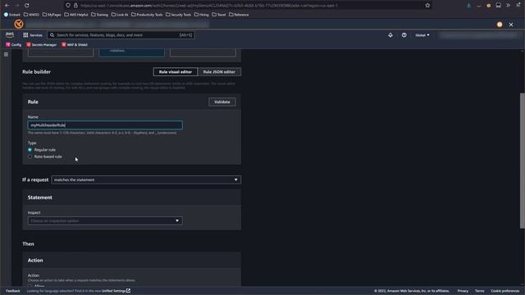Click the Feedback link in footer
This screenshot has width=525, height=295.
point(13,291)
